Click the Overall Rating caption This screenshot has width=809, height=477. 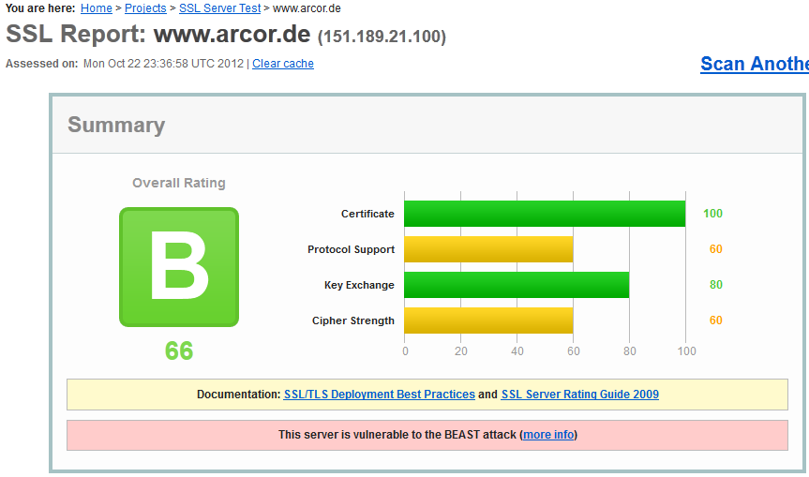[x=178, y=183]
